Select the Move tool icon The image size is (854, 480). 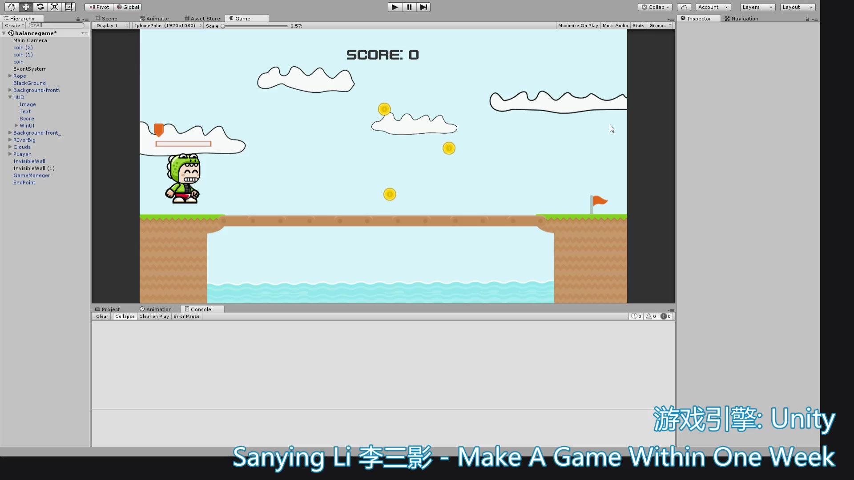point(26,7)
